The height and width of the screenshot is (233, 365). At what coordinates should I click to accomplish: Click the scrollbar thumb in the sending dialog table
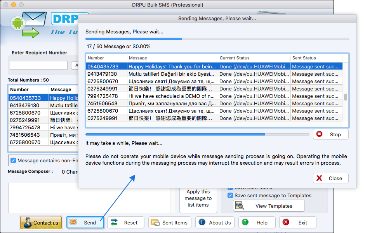(x=346, y=97)
